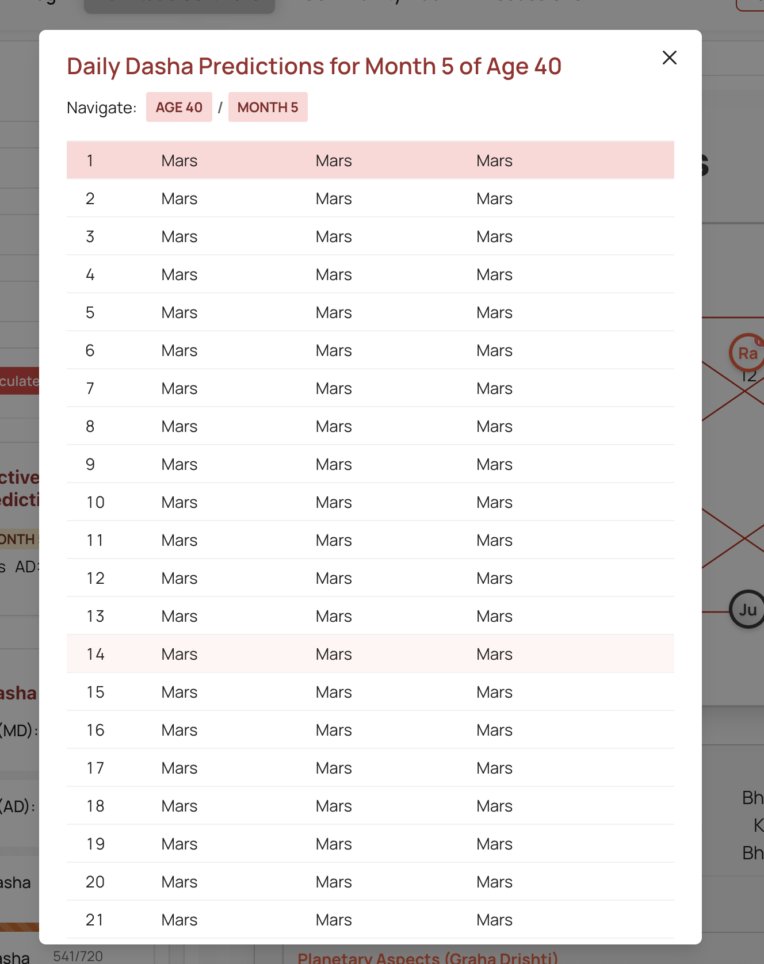Choose day 10 row
764x964 pixels.
pyautogui.click(x=370, y=502)
